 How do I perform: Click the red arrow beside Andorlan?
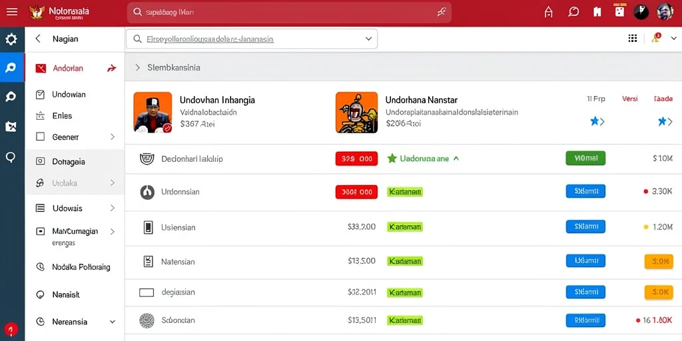click(112, 69)
